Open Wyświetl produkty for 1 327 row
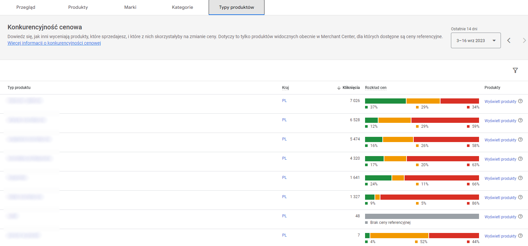Image resolution: width=528 pixels, height=246 pixels. [x=500, y=198]
